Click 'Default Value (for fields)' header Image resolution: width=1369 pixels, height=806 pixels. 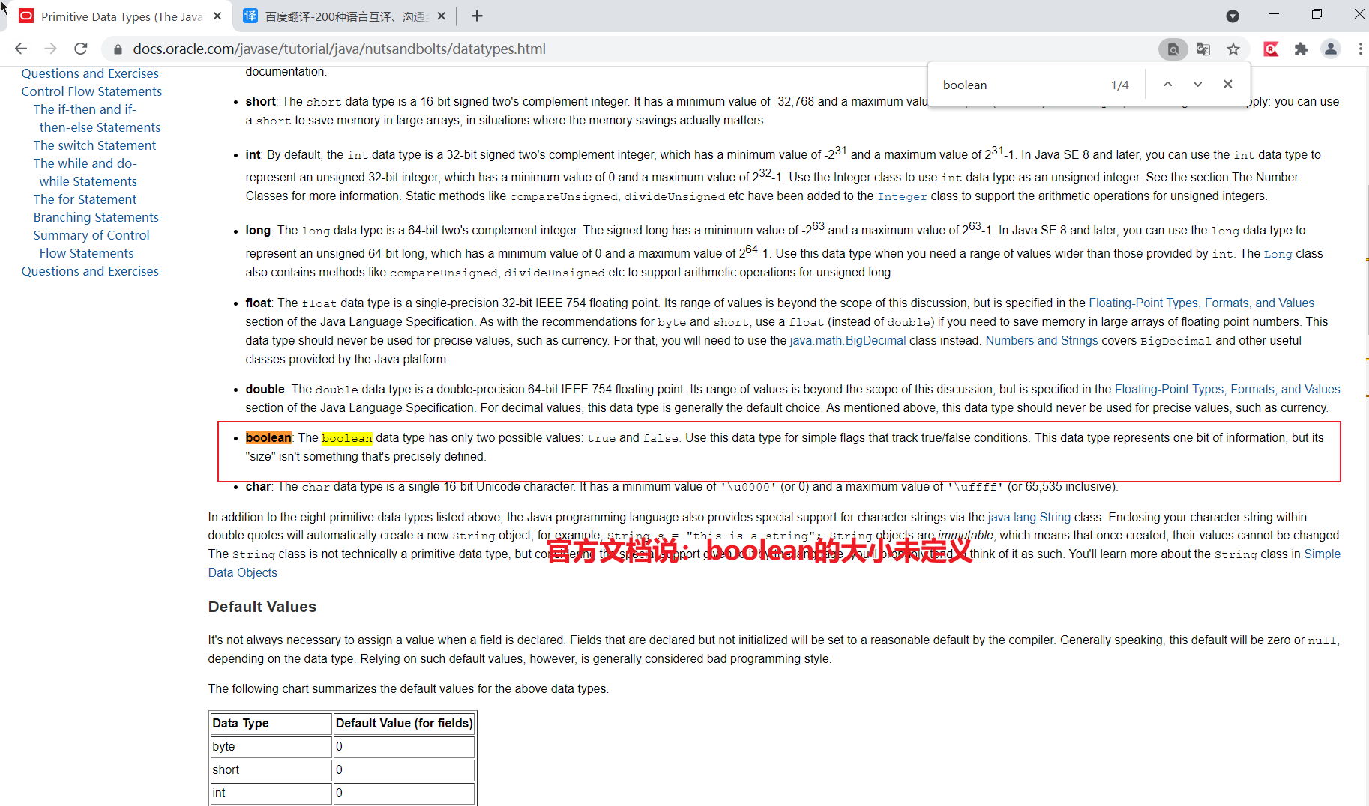[404, 723]
